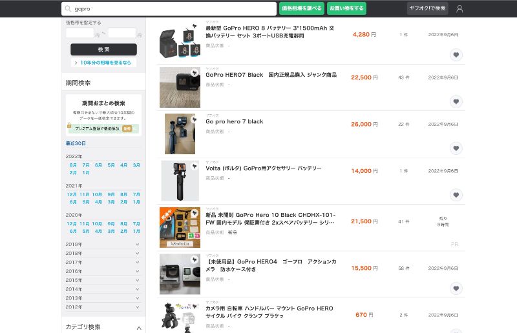This screenshot has width=517, height=333.
Task: Select 11月 under 2020年
Action: coord(85,224)
